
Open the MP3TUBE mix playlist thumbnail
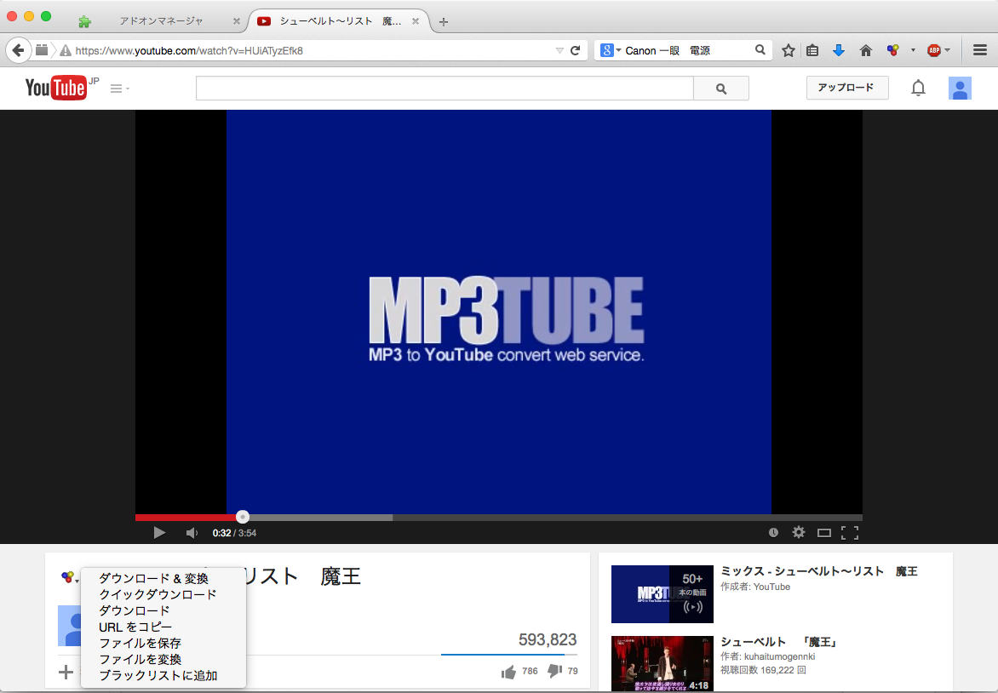662,593
